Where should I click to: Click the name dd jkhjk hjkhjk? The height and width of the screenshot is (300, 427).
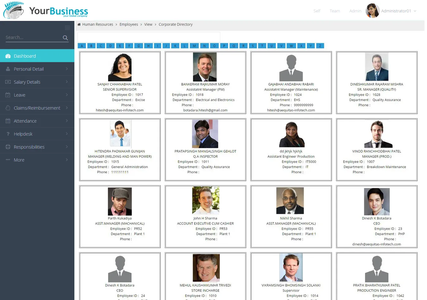291,151
